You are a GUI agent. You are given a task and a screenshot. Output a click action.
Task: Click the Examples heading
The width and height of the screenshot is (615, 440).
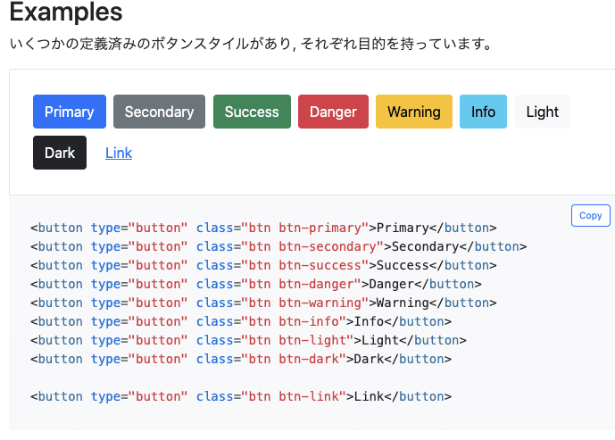[x=66, y=12]
